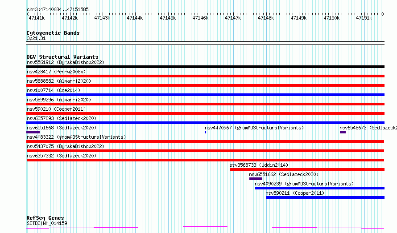397x233 pixels.
Task: Click the blue nsv4090239 variant bar
Action: tap(320, 188)
